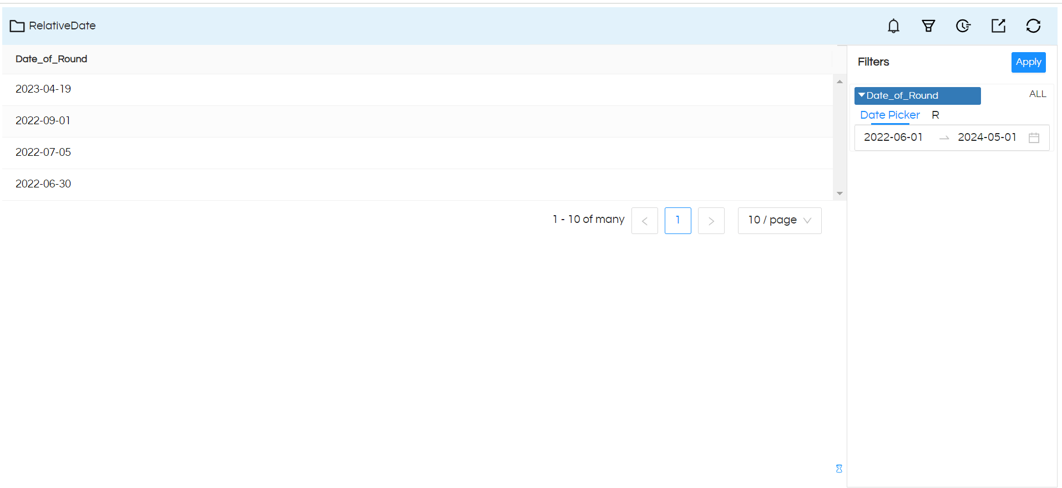The width and height of the screenshot is (1062, 488).
Task: Go to the next page arrow
Action: point(711,221)
